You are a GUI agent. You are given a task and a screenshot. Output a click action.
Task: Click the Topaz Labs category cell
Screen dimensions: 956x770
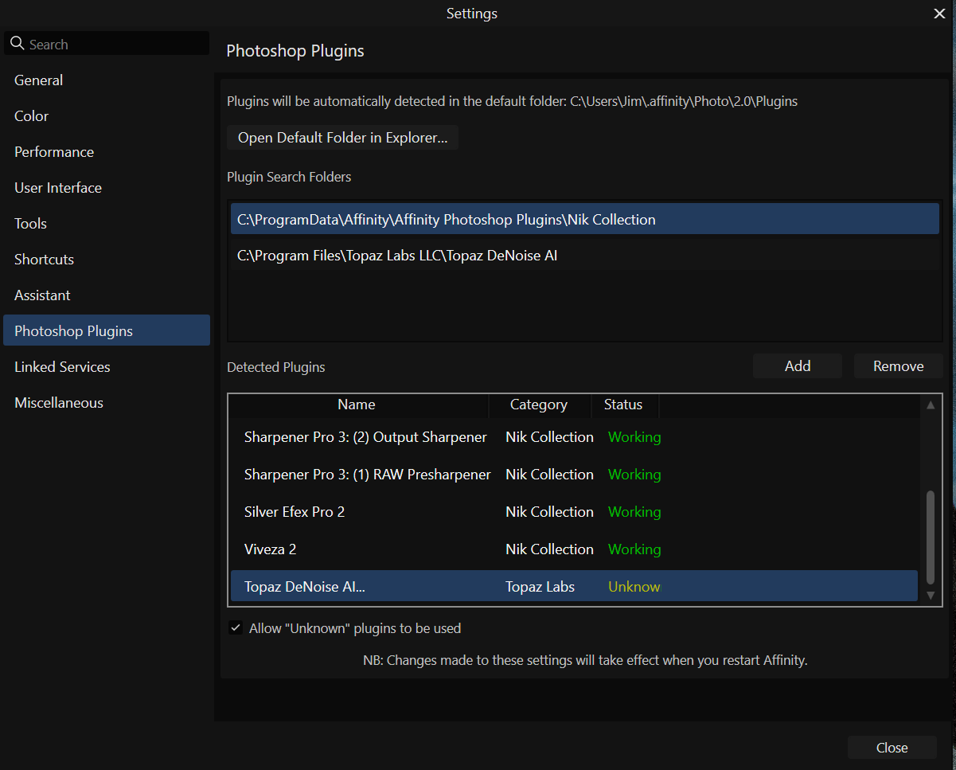click(x=540, y=587)
